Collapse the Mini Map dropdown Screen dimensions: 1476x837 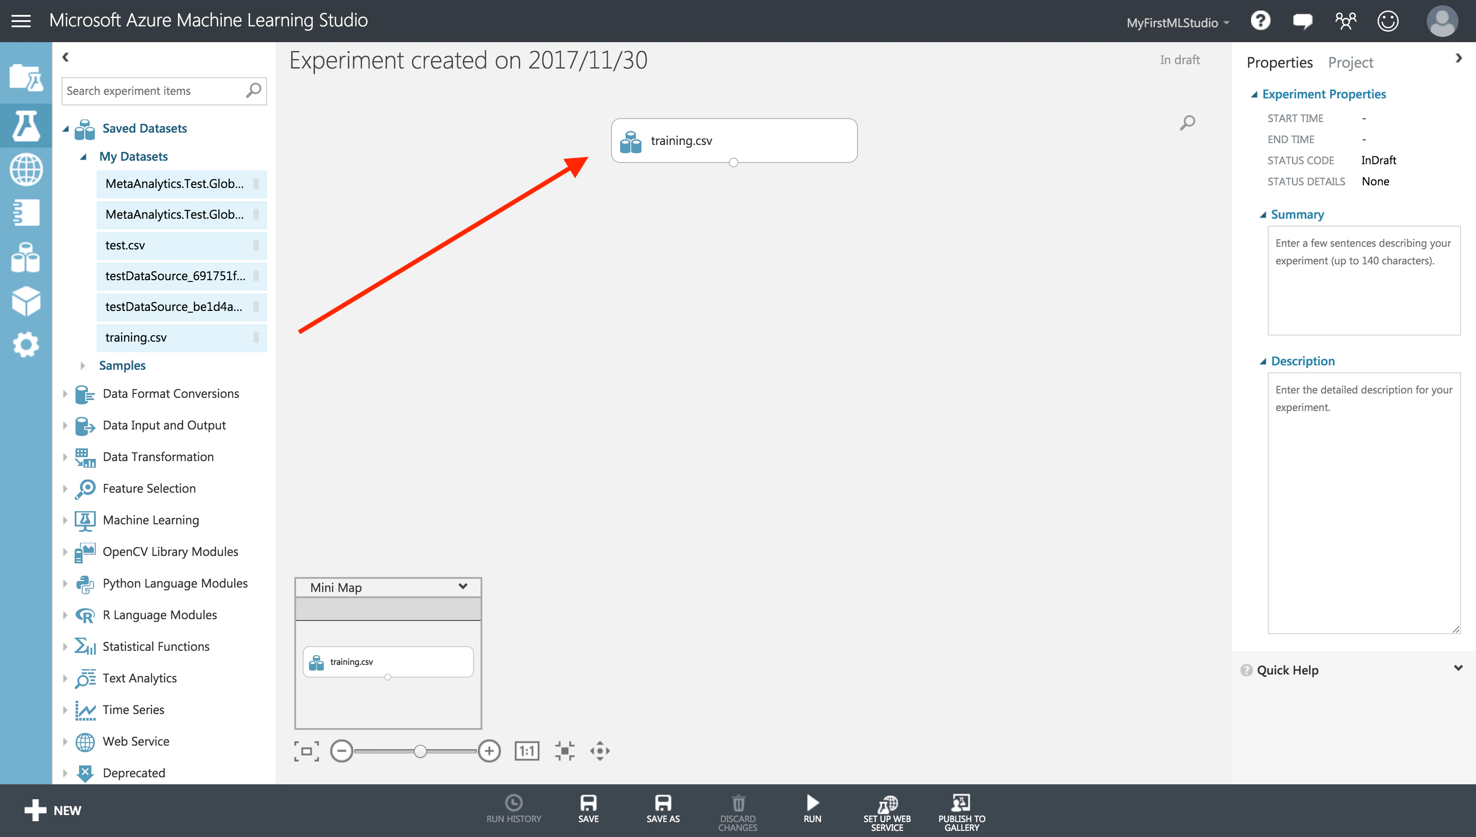(463, 586)
